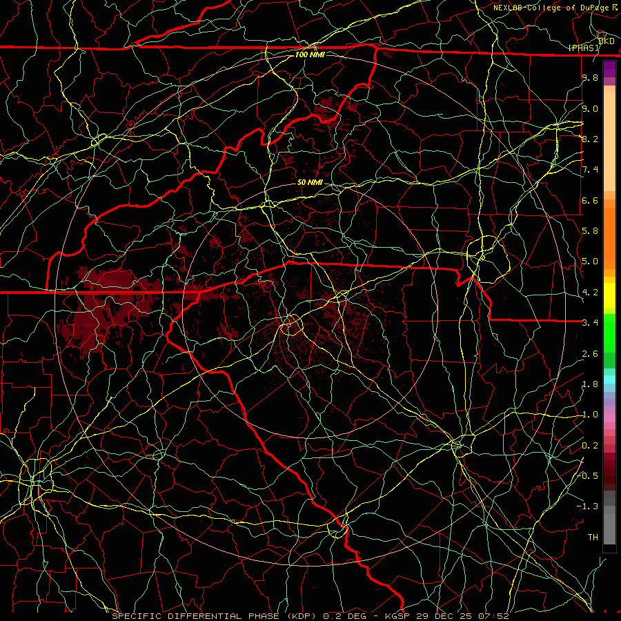Click the 6.6 scale value
621x621 pixels.
tap(590, 200)
